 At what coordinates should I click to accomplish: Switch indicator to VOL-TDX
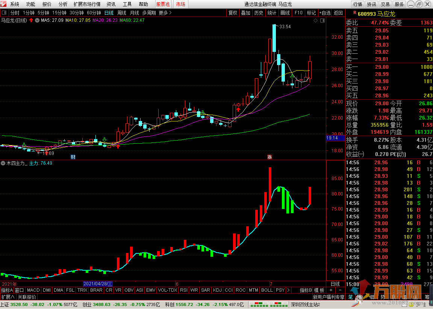(167, 290)
